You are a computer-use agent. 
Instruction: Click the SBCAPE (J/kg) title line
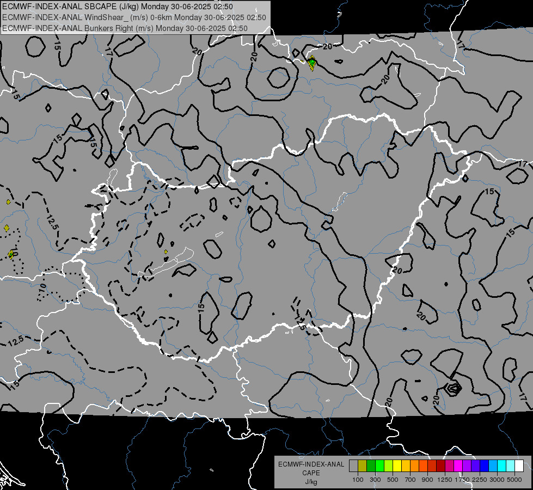(118, 7)
